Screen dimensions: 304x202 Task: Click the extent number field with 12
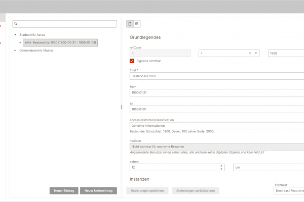coord(177,167)
